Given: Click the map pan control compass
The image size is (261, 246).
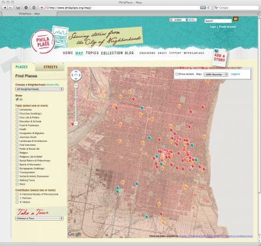Looking at the screenshot, I should click(x=76, y=75).
